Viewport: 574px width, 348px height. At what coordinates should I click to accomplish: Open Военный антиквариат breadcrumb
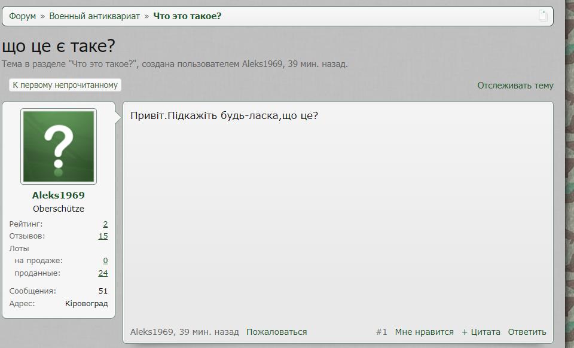(94, 16)
